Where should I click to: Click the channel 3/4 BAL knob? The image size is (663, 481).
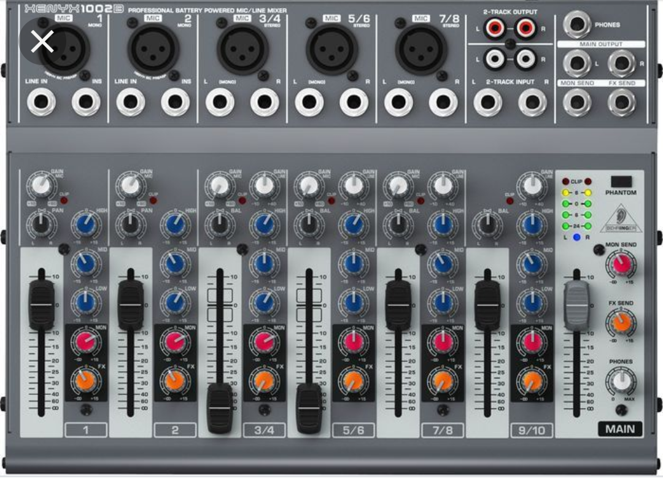[219, 224]
